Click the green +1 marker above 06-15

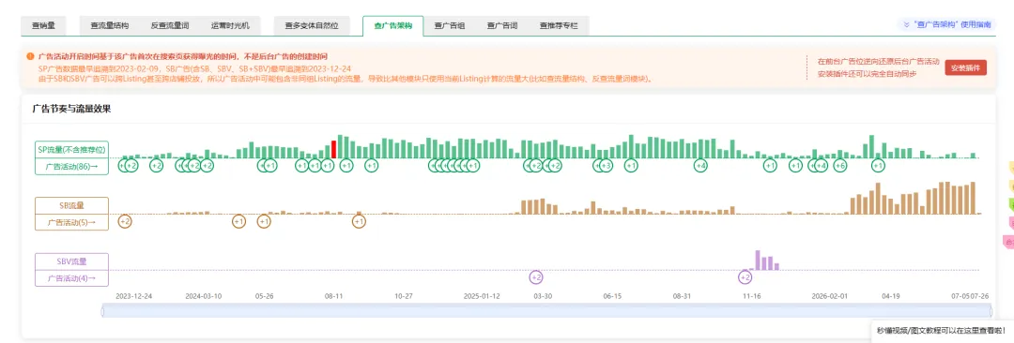(x=631, y=166)
